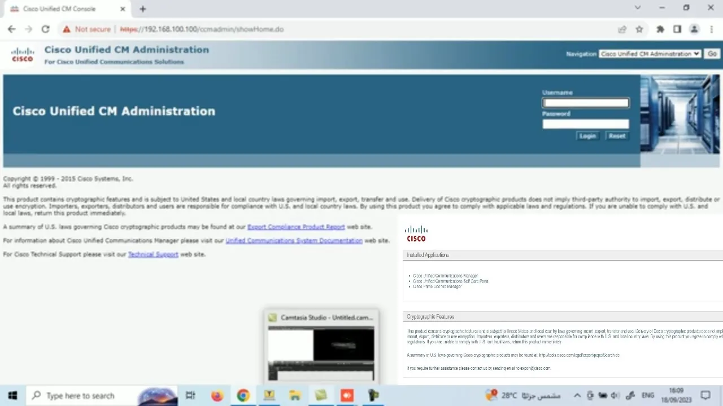Open Google Chrome from the taskbar
Screen dimensions: 723x406
[243, 395]
